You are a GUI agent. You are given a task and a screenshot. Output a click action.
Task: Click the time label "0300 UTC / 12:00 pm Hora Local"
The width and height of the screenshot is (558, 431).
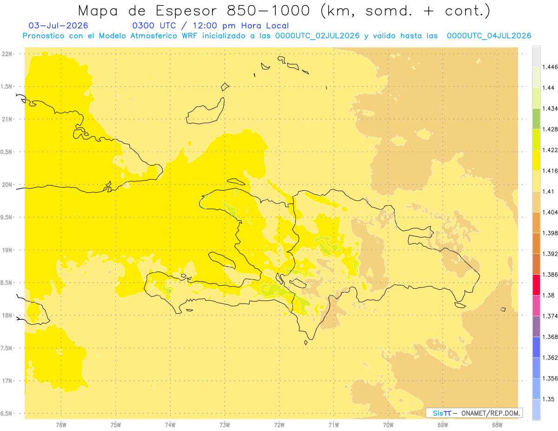coord(211,26)
